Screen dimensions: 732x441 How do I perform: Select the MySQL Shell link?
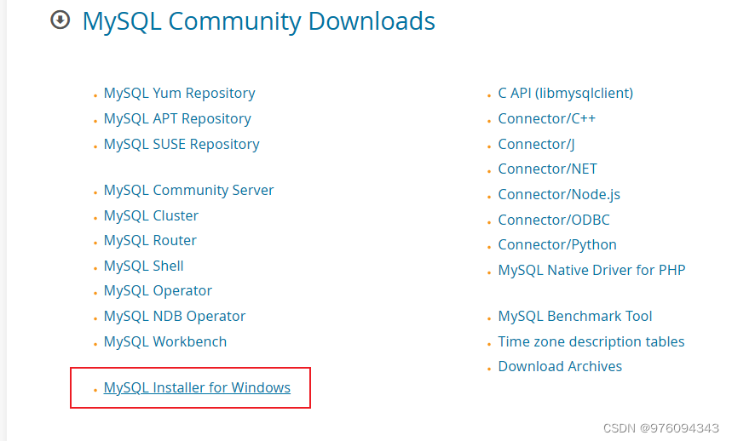(x=143, y=266)
